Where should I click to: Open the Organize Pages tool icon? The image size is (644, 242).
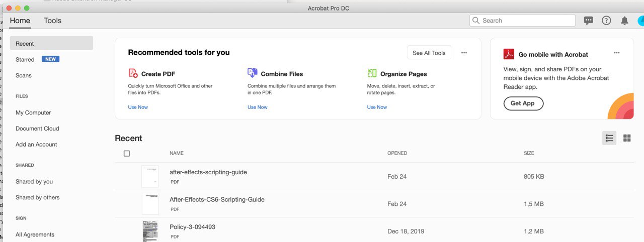pos(372,73)
